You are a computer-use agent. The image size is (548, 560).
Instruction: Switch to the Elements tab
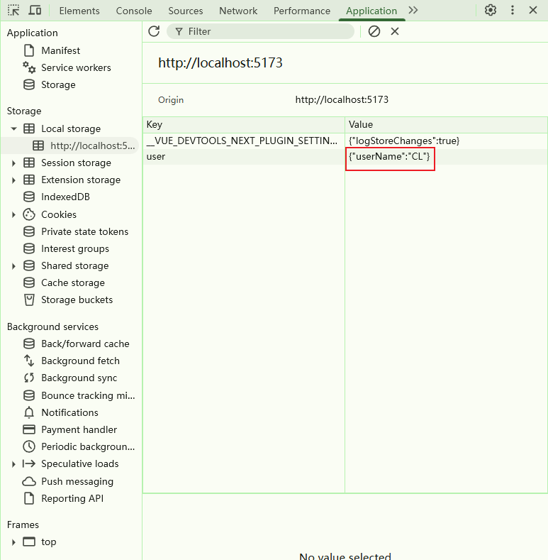point(79,11)
